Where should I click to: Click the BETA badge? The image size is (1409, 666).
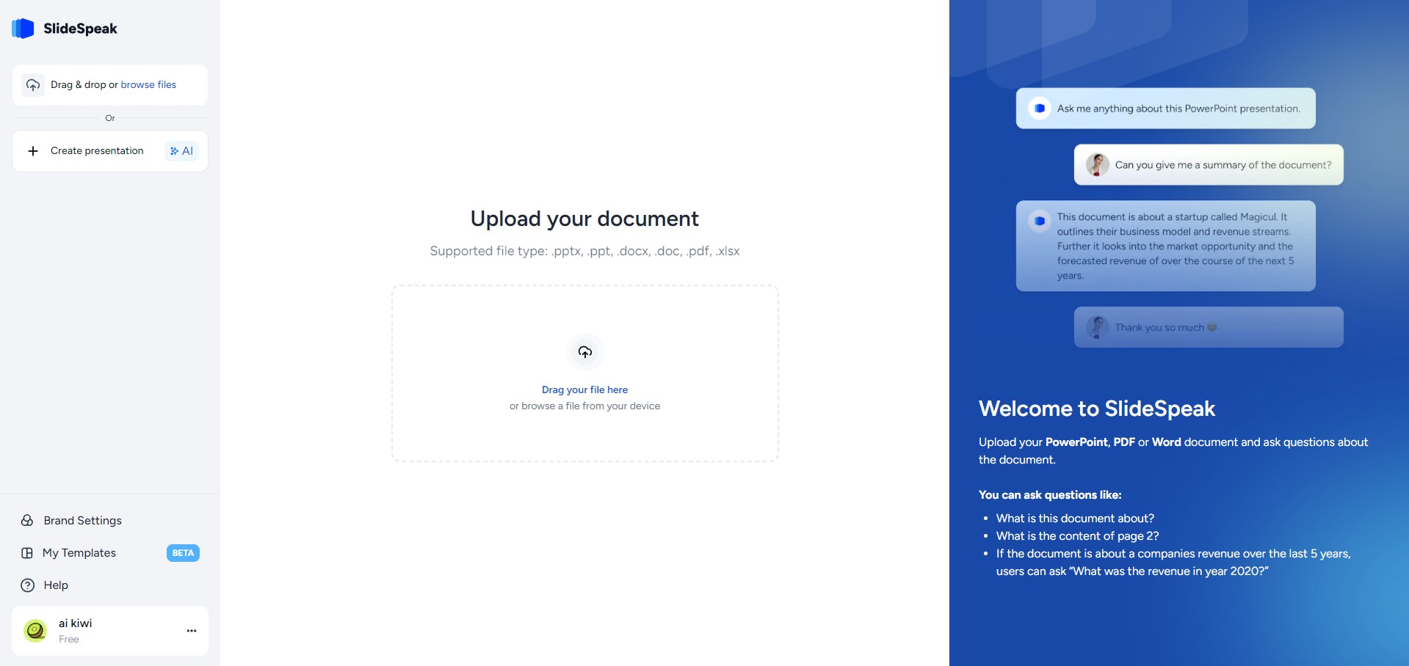pos(183,553)
